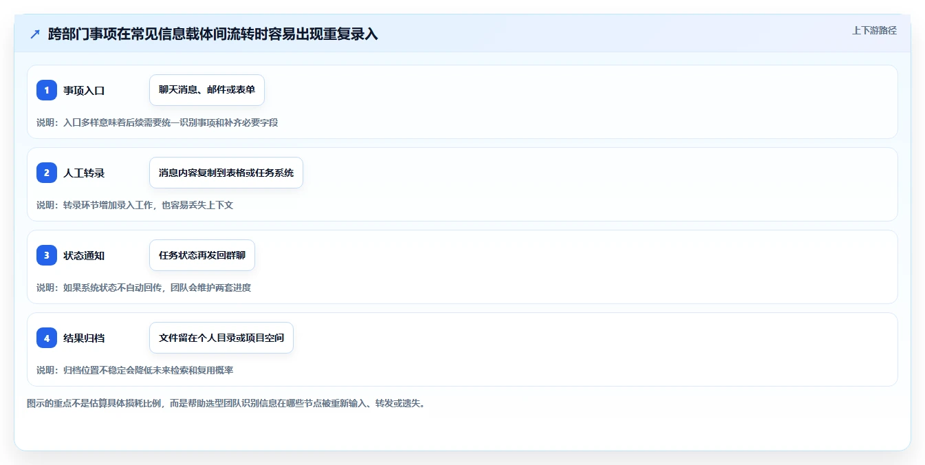Select the 人工转录 step label
925x465 pixels.
point(84,173)
